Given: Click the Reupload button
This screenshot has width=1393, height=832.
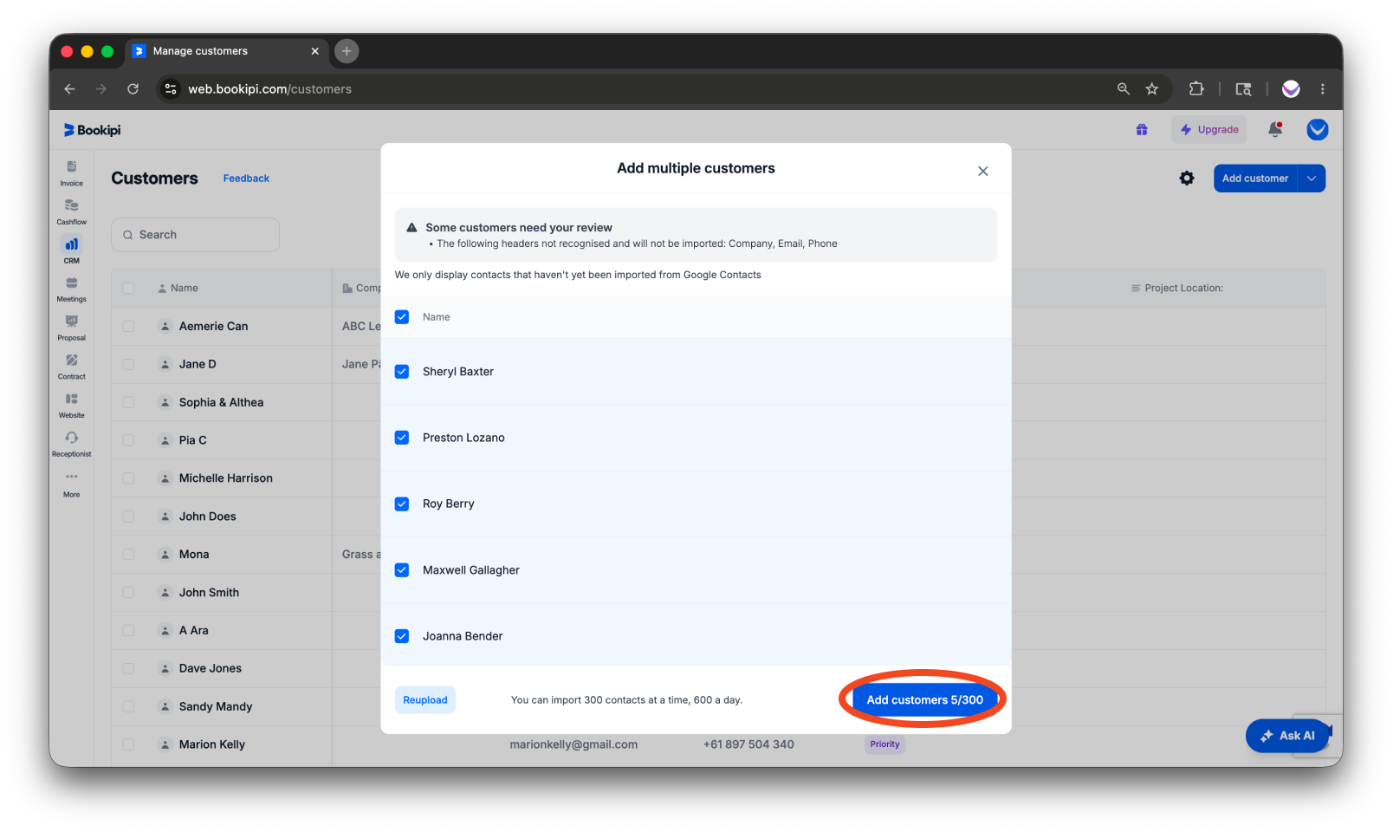Looking at the screenshot, I should pyautogui.click(x=425, y=700).
